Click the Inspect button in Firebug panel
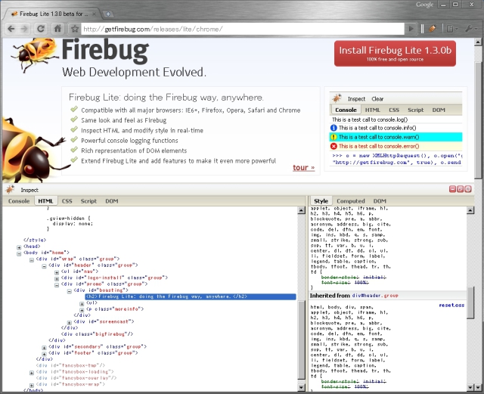 [29, 191]
